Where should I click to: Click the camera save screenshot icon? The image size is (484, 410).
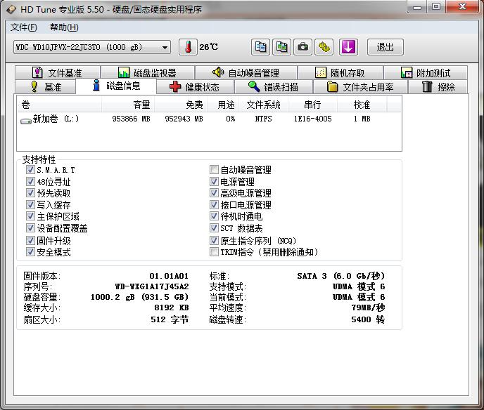(302, 47)
